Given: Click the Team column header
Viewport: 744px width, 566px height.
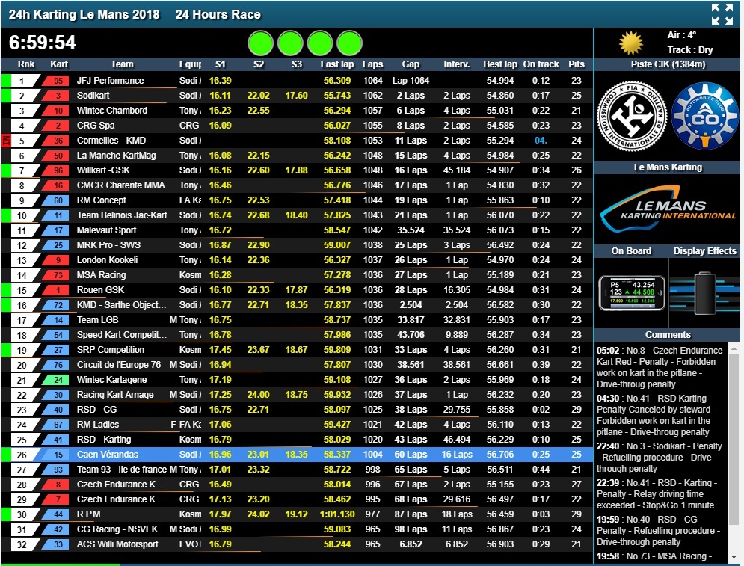Looking at the screenshot, I should [122, 64].
